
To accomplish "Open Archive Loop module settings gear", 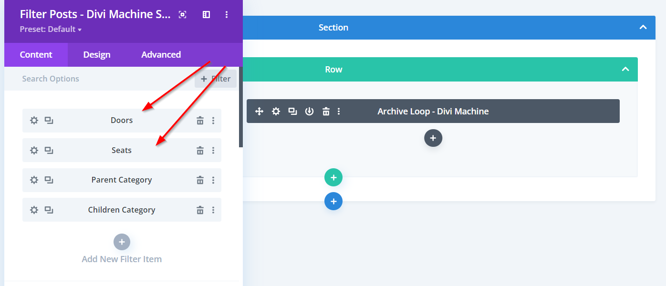I will point(276,112).
